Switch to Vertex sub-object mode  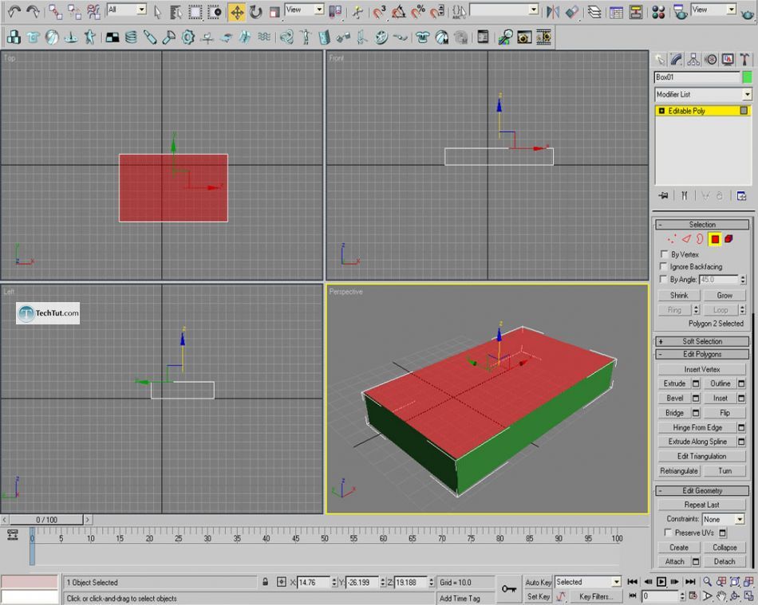671,239
